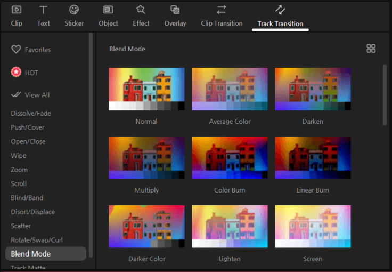Open the Sticker library icon
This screenshot has height=272, width=392.
74,10
